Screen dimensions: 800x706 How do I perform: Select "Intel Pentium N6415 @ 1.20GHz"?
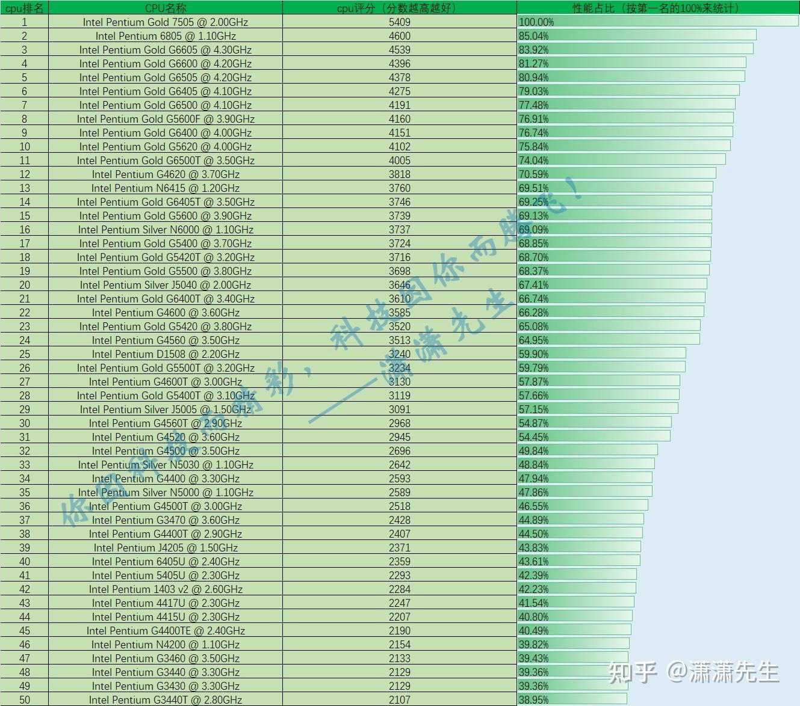tap(166, 188)
